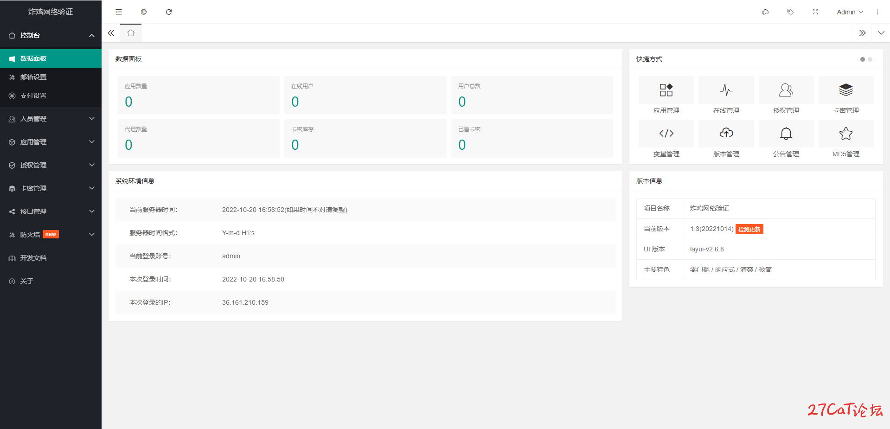Click the 用户总数 stat card

coord(532,95)
